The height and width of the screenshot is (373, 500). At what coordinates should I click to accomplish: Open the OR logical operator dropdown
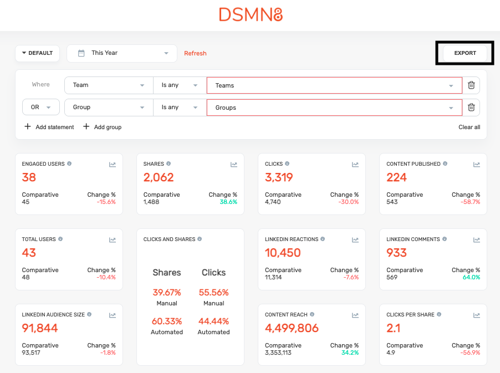(41, 108)
